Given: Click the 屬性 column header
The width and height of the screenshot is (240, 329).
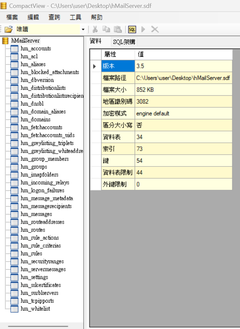Looking at the screenshot, I should [118, 55].
